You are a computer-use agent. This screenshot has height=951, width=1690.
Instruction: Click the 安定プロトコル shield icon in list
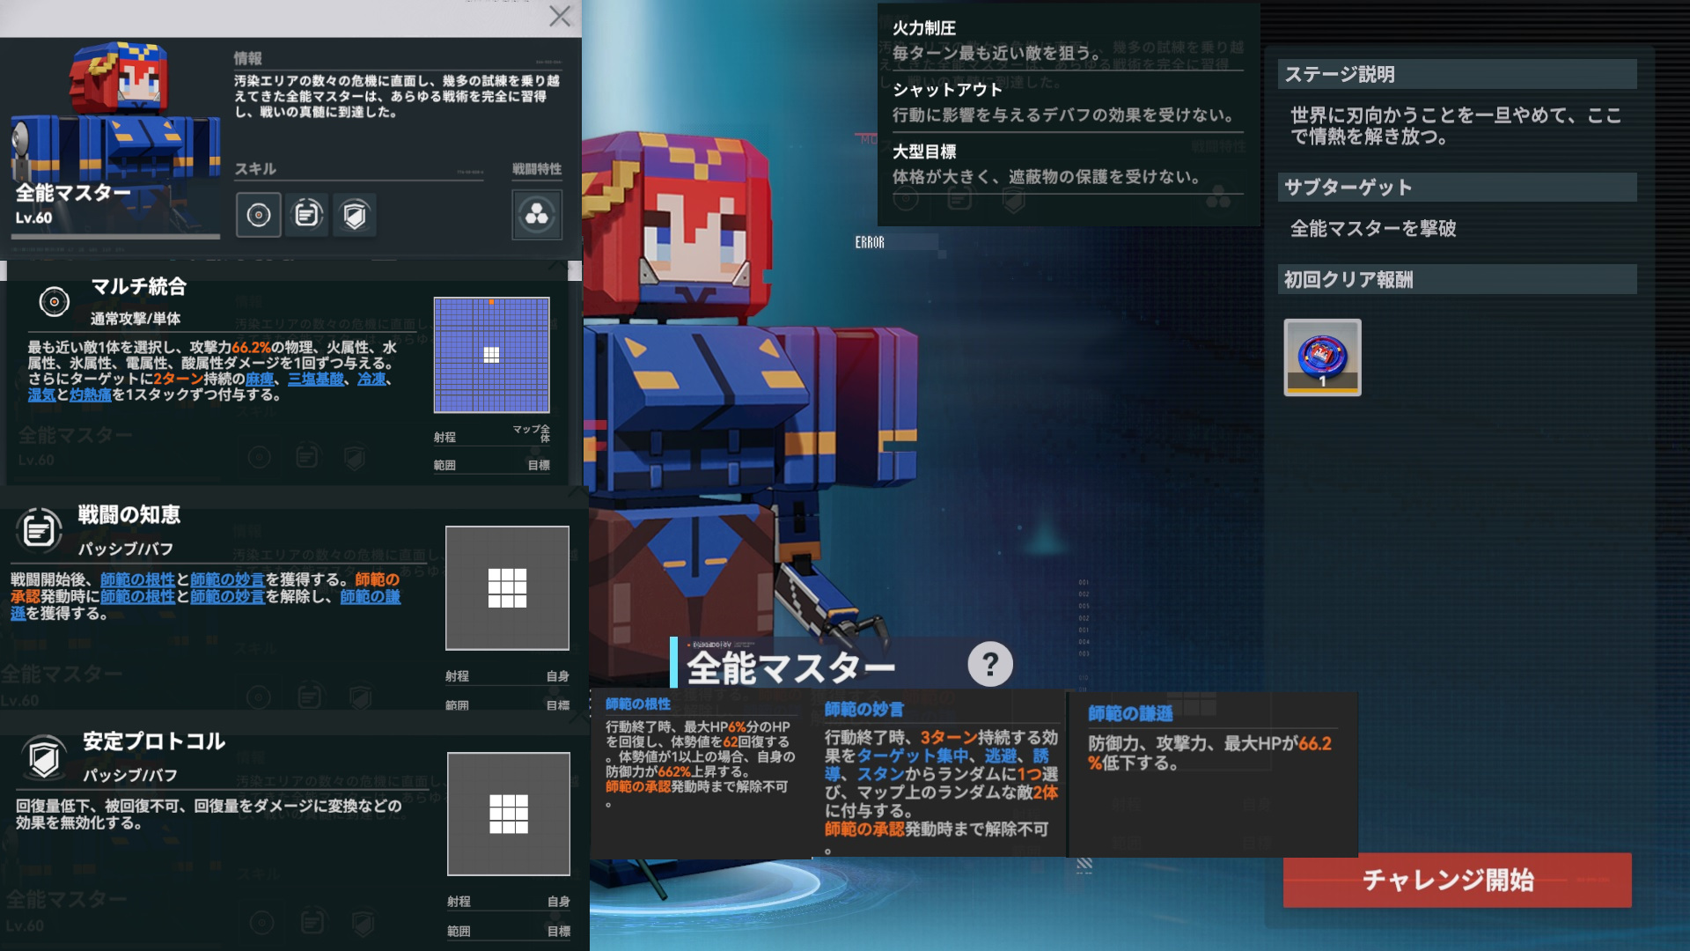point(43,757)
